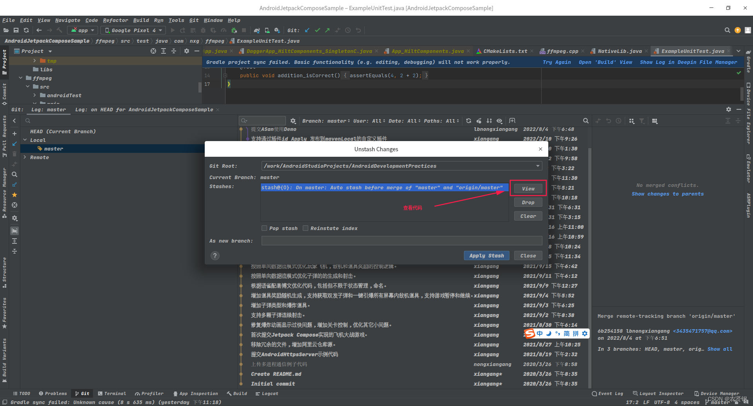Screen dimensions: 753x406
Task: Click Search Everywhere magnifier icon
Action: pos(728,30)
